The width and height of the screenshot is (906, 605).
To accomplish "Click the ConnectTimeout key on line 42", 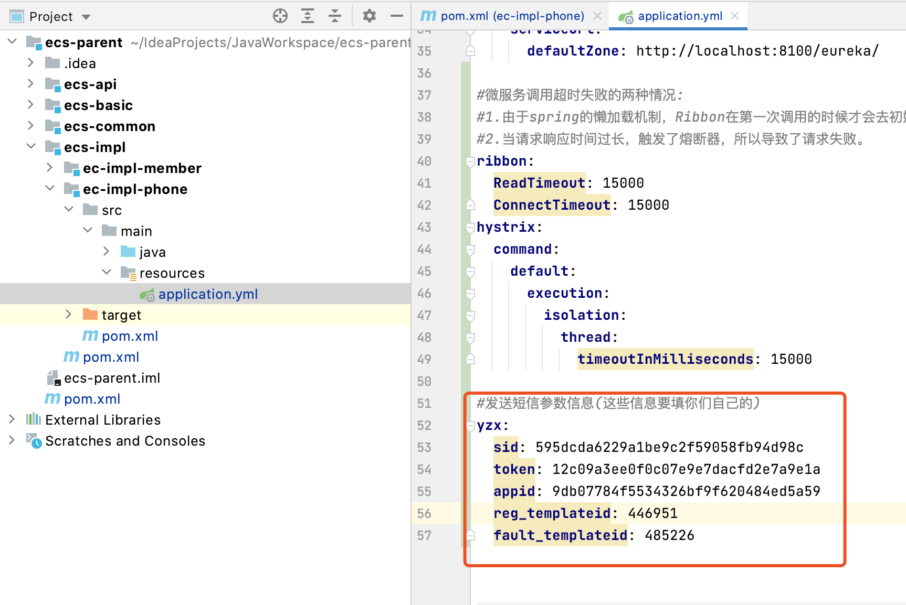I will click(x=552, y=205).
